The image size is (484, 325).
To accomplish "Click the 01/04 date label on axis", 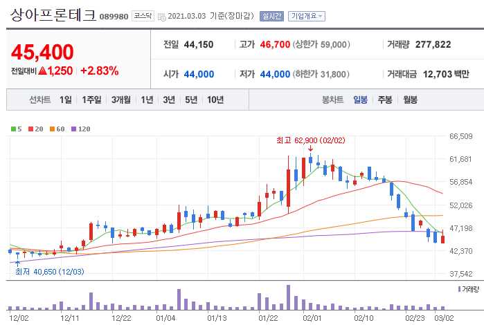I will point(165,318).
